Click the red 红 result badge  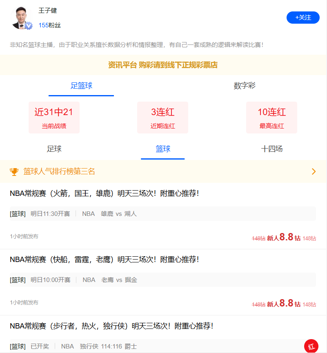(311, 346)
